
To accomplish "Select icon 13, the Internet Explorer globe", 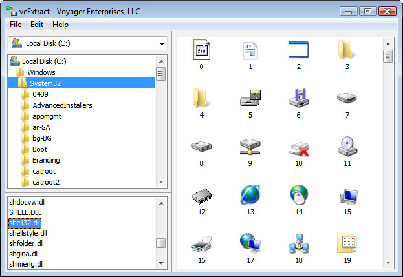I will [250, 194].
